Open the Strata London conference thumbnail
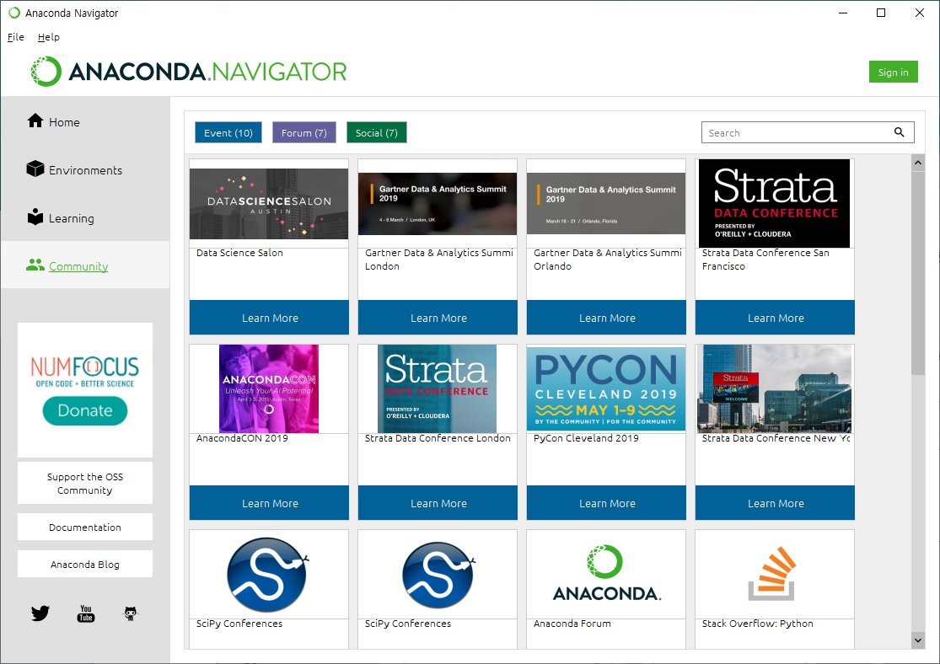The image size is (940, 664). coord(437,388)
